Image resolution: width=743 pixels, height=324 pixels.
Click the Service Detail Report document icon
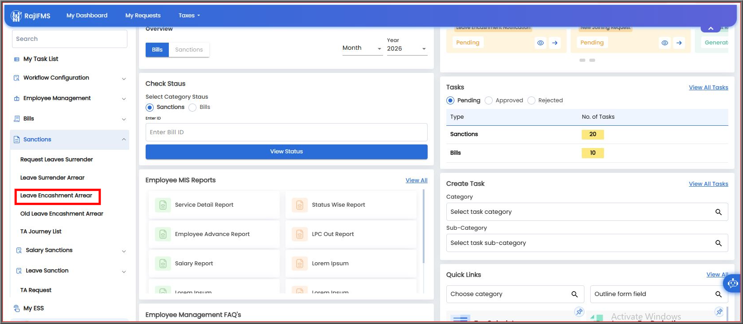click(x=163, y=205)
